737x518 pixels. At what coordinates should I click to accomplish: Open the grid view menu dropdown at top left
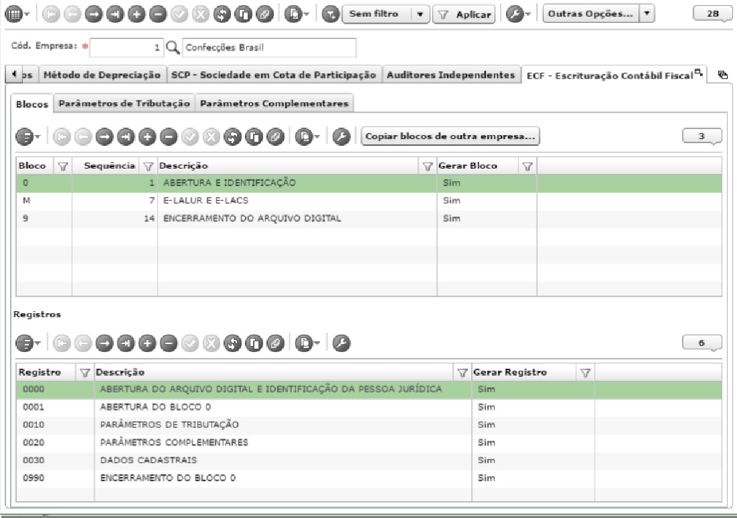click(17, 14)
